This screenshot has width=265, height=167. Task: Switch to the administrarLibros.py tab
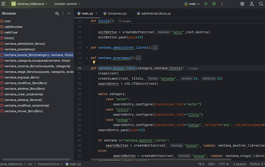pyautogui.click(x=154, y=14)
